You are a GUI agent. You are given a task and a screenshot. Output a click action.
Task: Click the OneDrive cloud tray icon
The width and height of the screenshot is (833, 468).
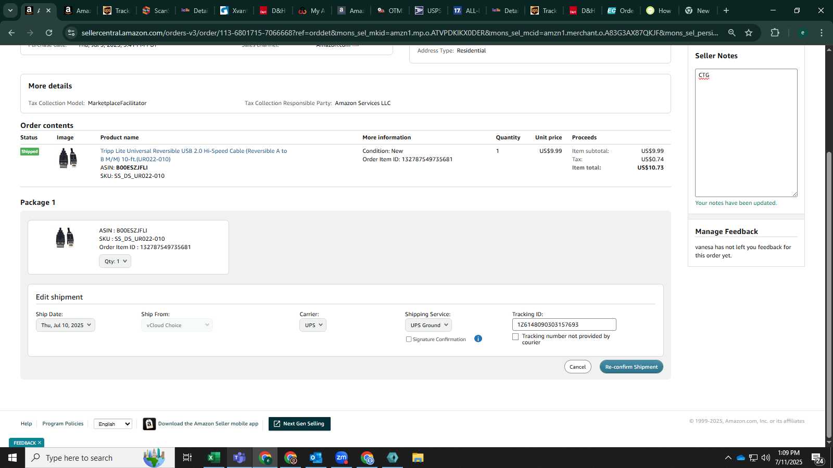pos(740,458)
